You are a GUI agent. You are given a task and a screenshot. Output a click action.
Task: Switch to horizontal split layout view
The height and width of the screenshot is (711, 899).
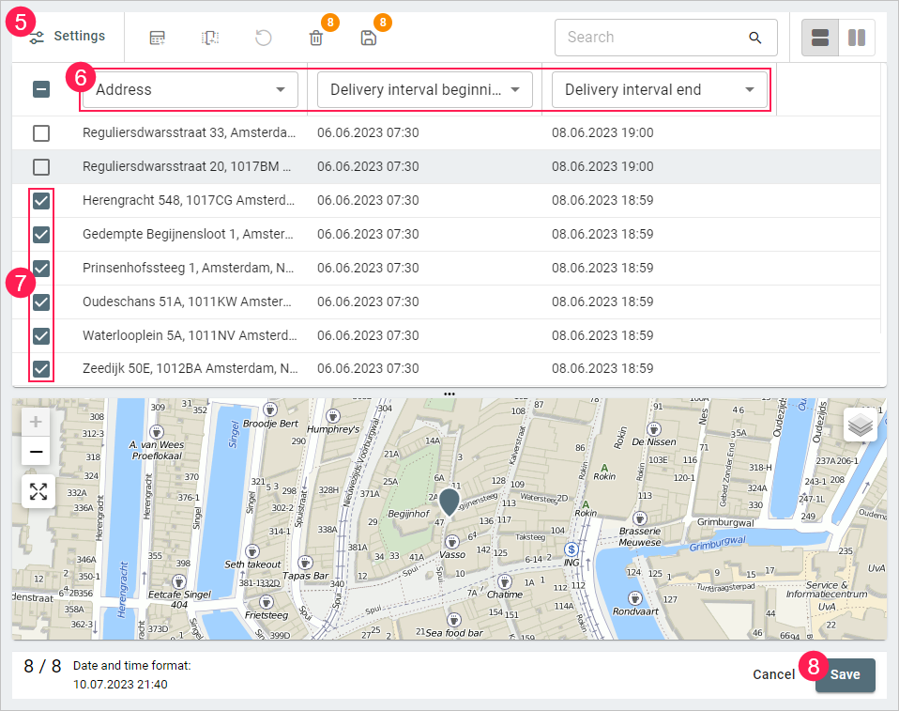tap(819, 38)
